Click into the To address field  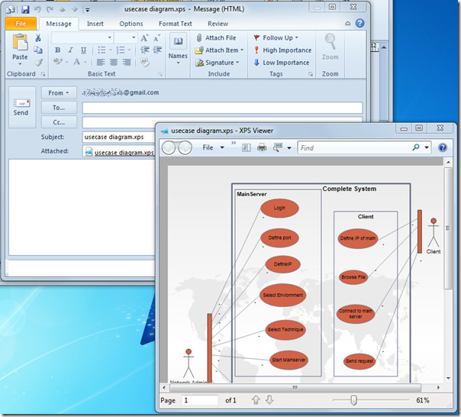click(x=222, y=108)
